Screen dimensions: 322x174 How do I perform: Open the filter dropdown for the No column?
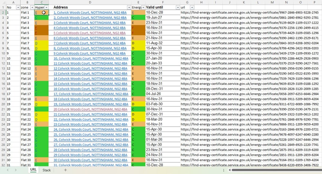18,7
